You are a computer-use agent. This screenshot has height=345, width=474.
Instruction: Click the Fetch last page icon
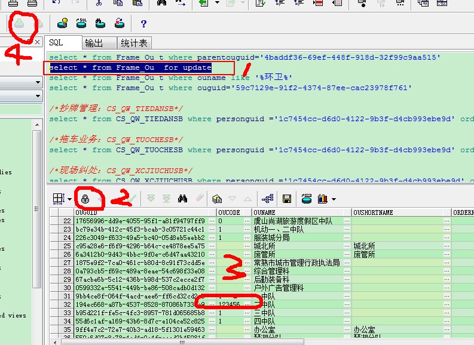[167, 198]
